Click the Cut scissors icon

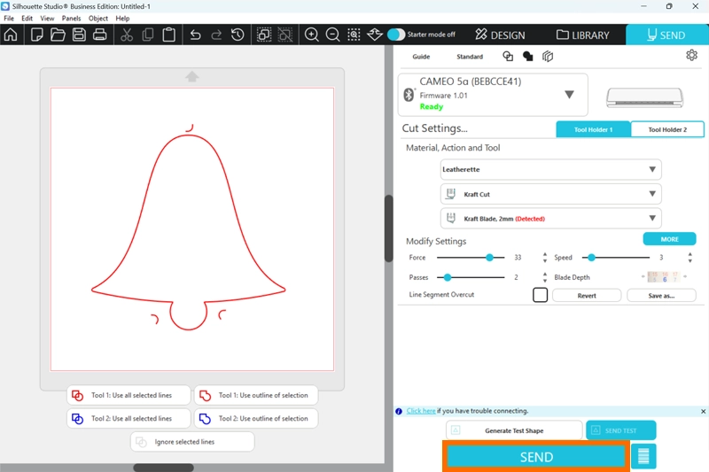(127, 35)
